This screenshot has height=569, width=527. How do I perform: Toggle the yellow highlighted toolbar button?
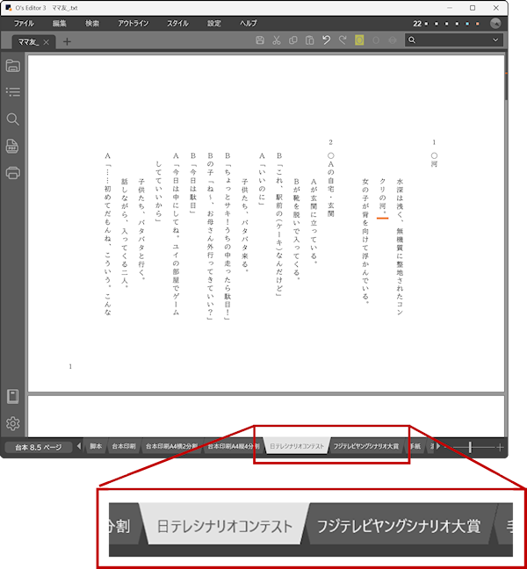coord(359,40)
